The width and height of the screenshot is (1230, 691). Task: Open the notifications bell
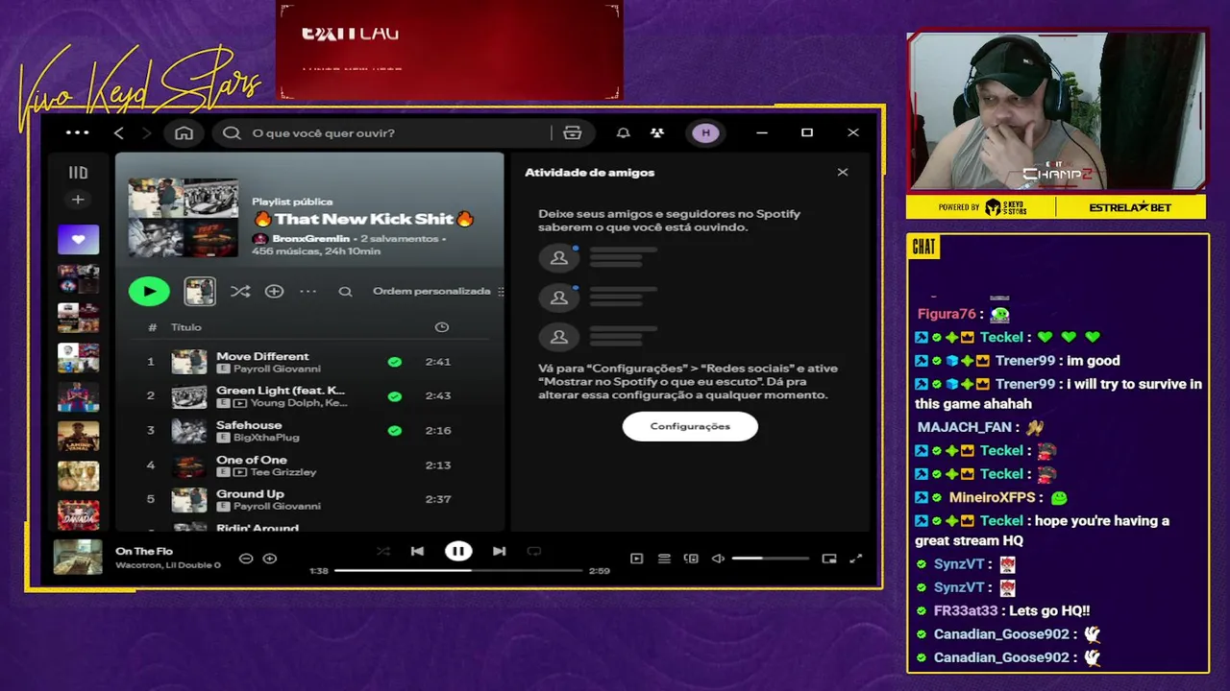click(x=623, y=132)
